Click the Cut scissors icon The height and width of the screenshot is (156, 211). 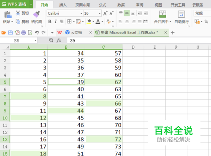(x=18, y=13)
